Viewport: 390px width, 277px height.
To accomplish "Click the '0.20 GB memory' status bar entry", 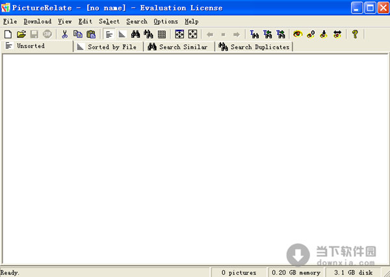I will pyautogui.click(x=296, y=272).
